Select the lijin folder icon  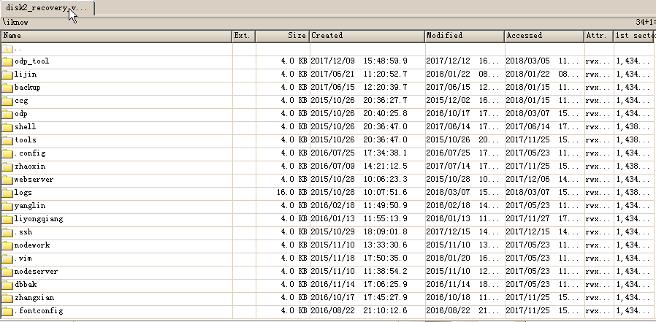(7, 74)
